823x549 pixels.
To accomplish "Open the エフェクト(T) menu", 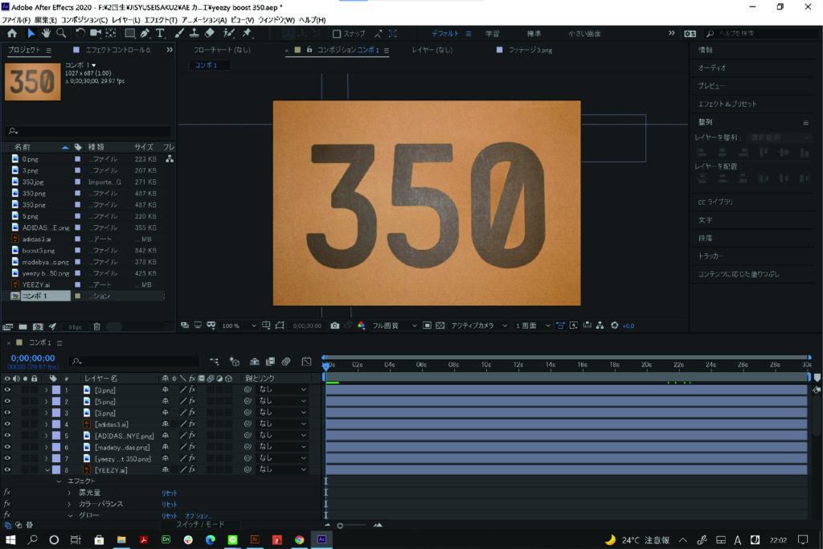I will (x=161, y=19).
